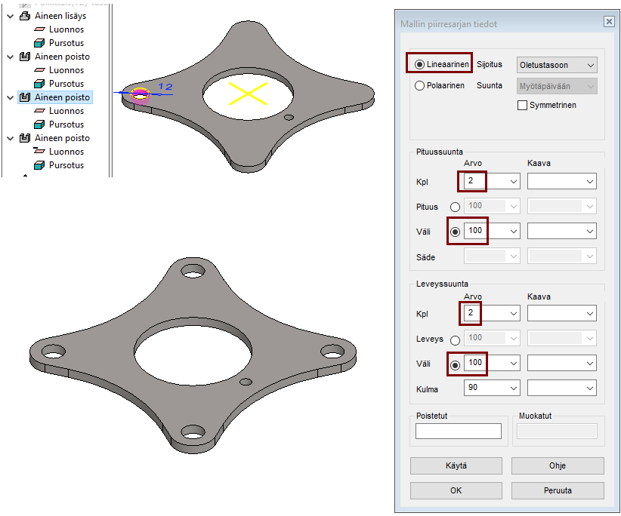Open help with the Ohje button
This screenshot has width=621, height=516.
click(557, 465)
